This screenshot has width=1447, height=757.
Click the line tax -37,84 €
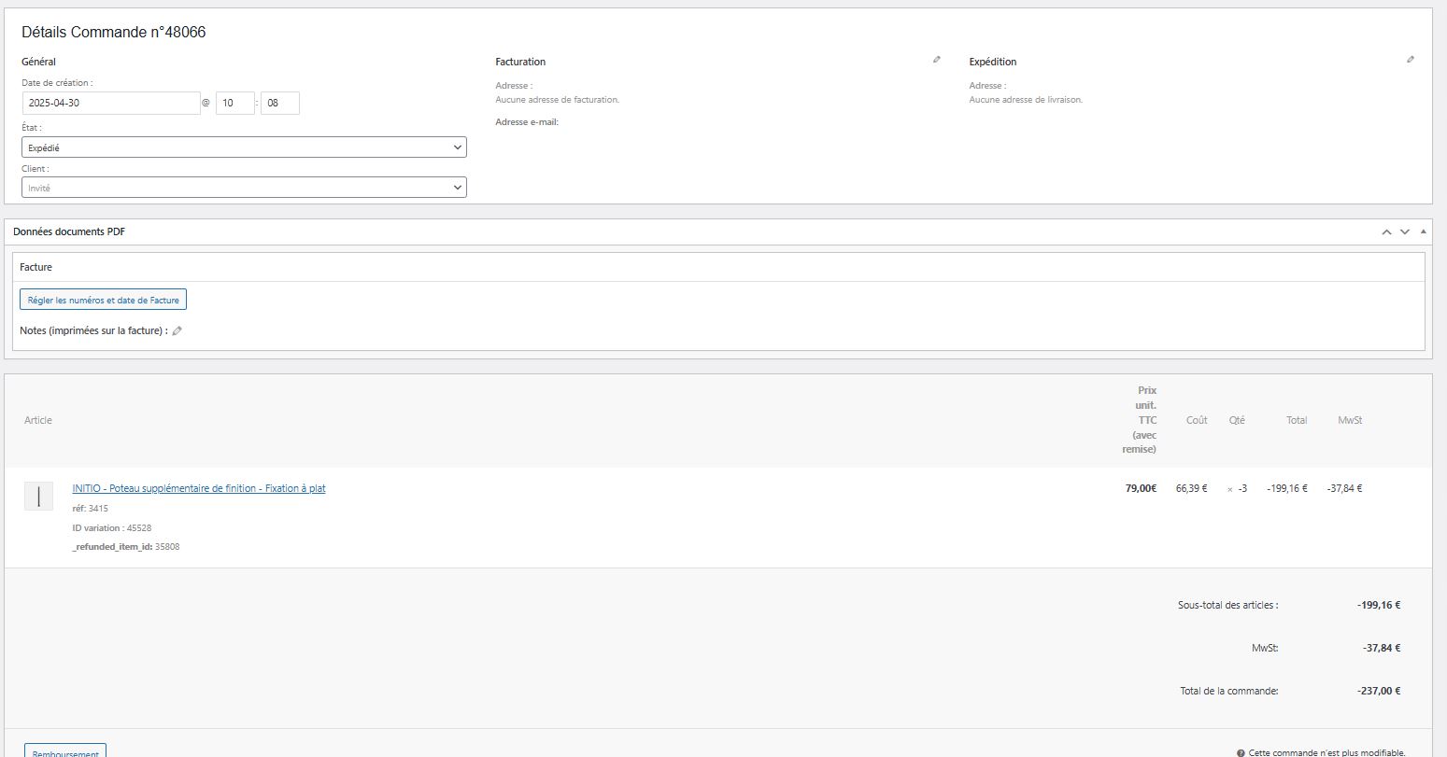(1344, 488)
